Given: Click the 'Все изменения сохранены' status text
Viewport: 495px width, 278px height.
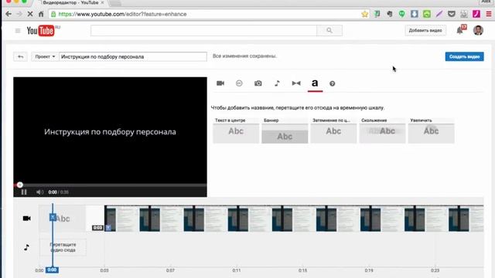Looking at the screenshot, I should tap(244, 56).
